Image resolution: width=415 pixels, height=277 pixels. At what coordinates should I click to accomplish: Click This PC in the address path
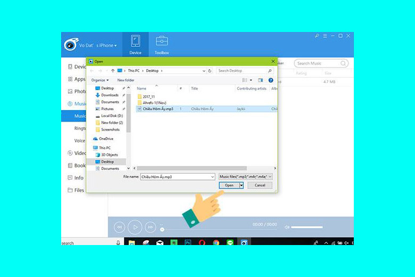click(134, 71)
